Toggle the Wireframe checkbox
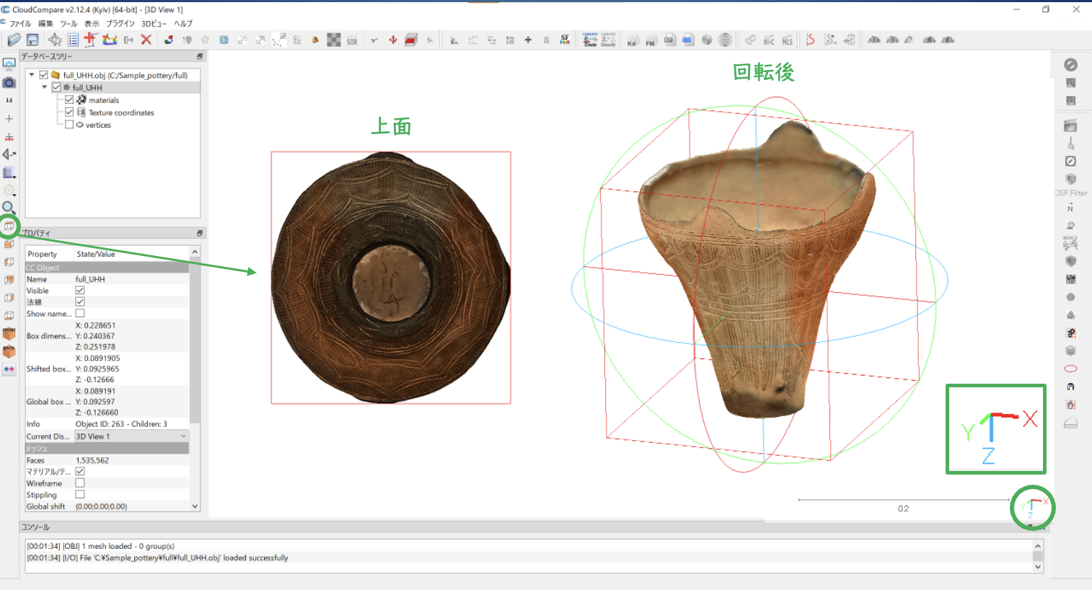The image size is (1092, 590). [80, 483]
